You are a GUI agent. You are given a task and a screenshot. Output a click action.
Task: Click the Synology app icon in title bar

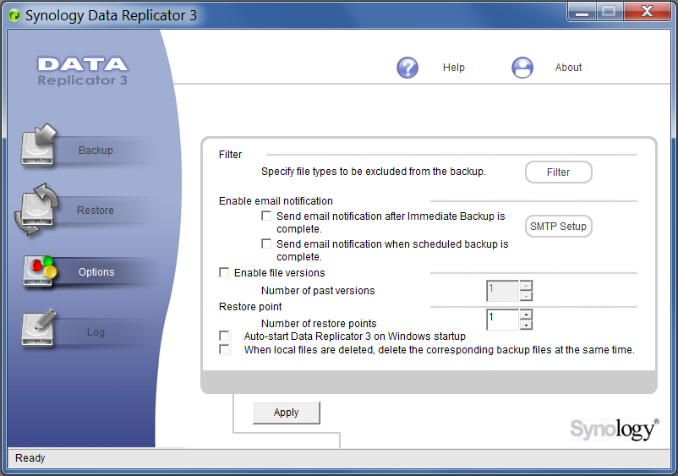click(14, 15)
